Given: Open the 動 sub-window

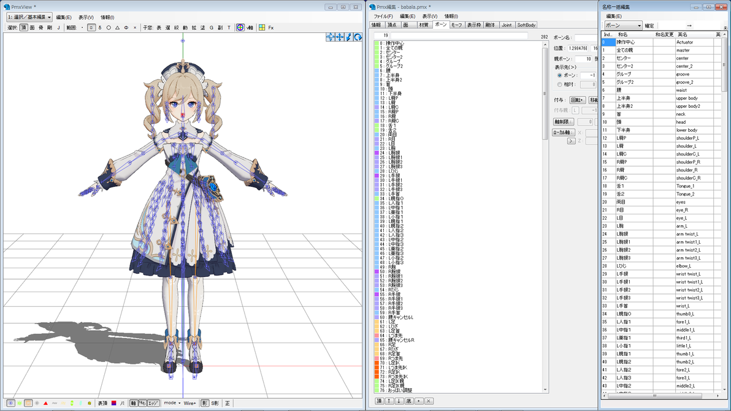Looking at the screenshot, I should pos(185,28).
